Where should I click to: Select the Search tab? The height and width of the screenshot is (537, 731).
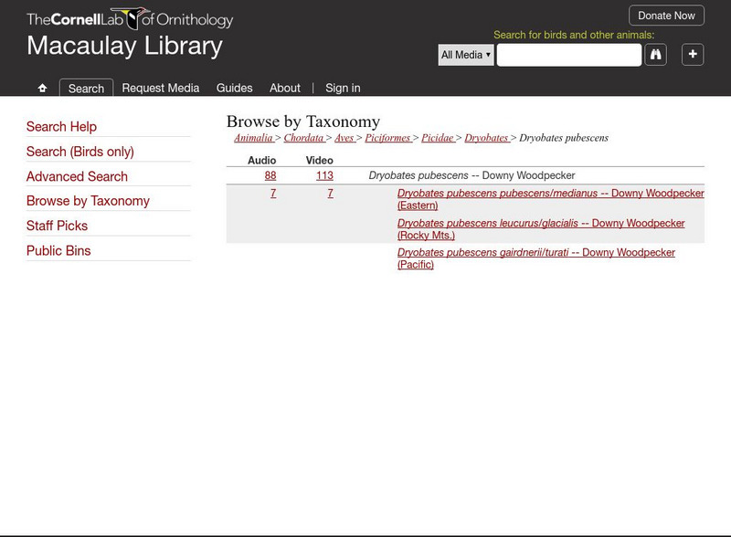(86, 88)
